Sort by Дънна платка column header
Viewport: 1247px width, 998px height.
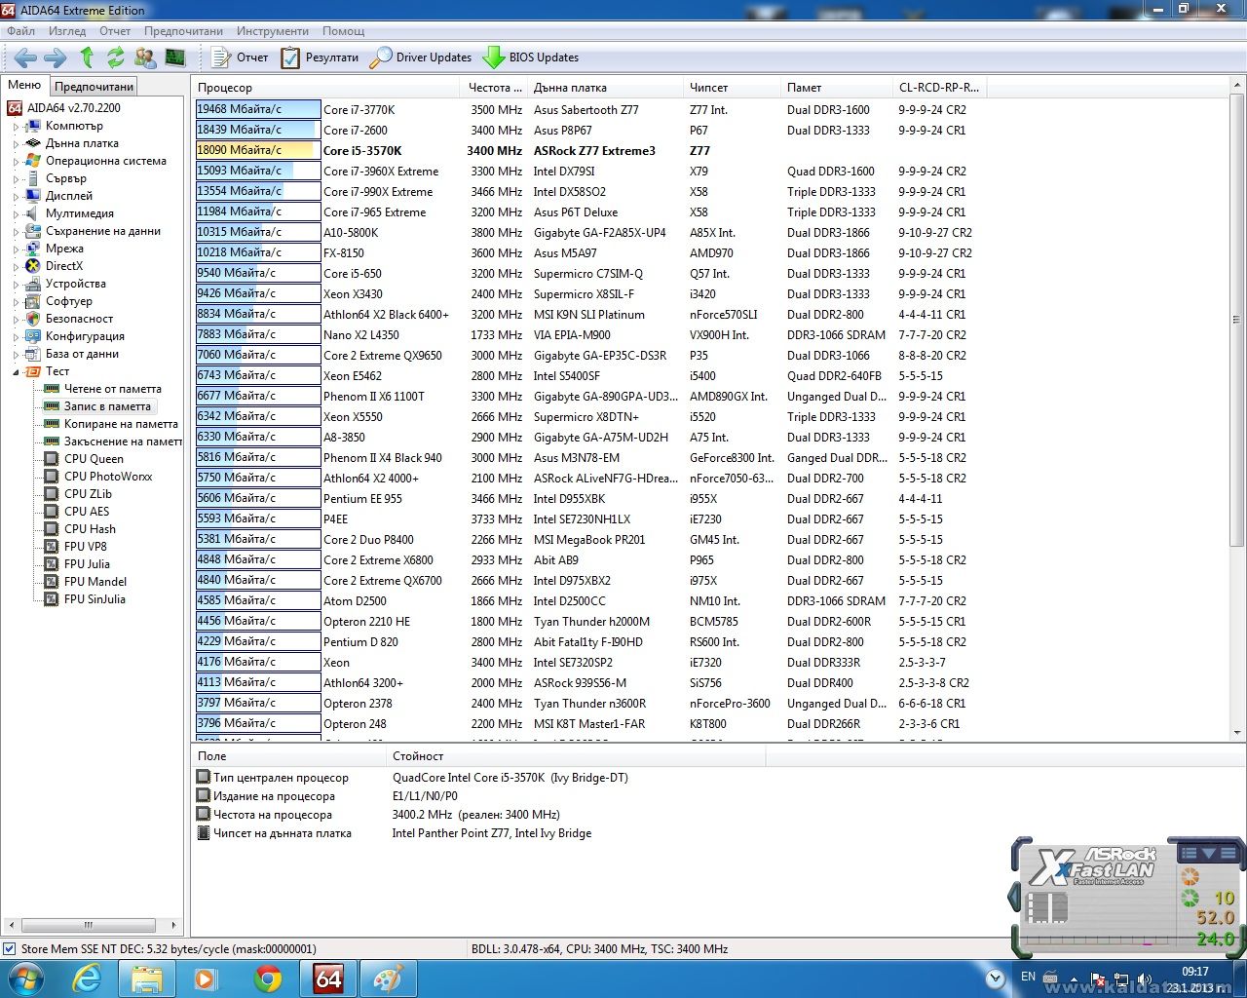coord(606,88)
